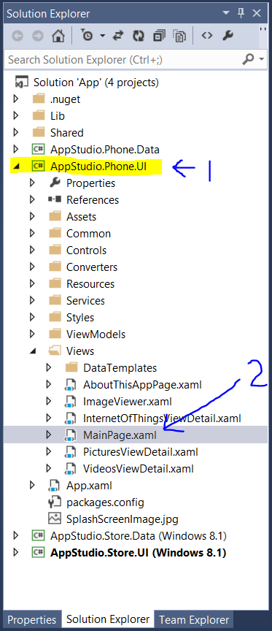Switch to the Team Explorer tab
This screenshot has height=631, width=272.
tap(194, 620)
